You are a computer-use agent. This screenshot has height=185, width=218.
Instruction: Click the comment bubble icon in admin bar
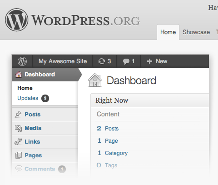[x=126, y=61]
